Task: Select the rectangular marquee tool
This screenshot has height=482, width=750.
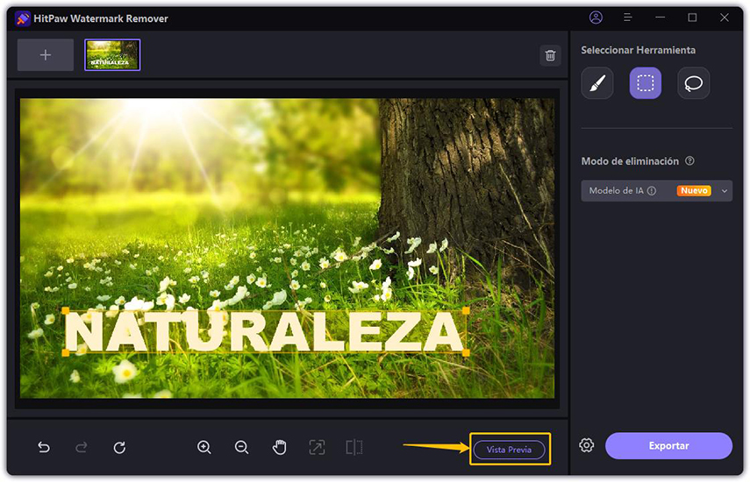Action: [x=646, y=83]
